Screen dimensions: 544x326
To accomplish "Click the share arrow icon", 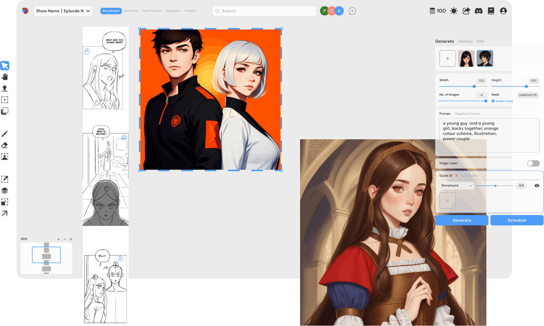I will (x=466, y=11).
